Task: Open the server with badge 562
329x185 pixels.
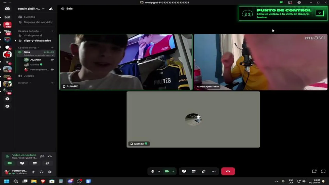Action: 7,25
